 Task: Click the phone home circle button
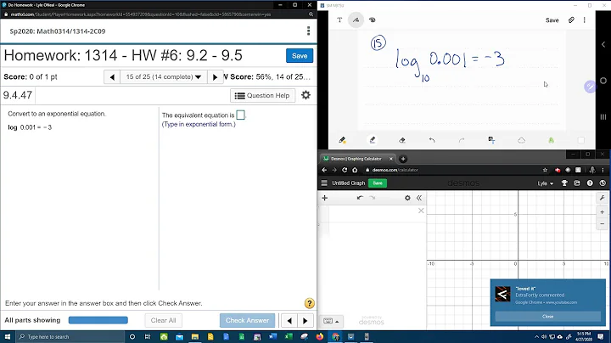click(x=603, y=81)
